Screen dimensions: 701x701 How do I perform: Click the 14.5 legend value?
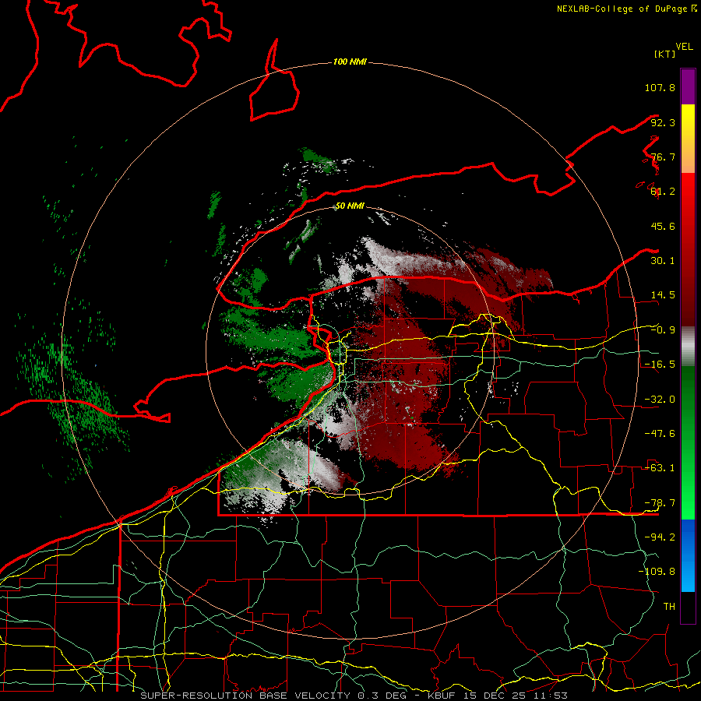(x=663, y=295)
